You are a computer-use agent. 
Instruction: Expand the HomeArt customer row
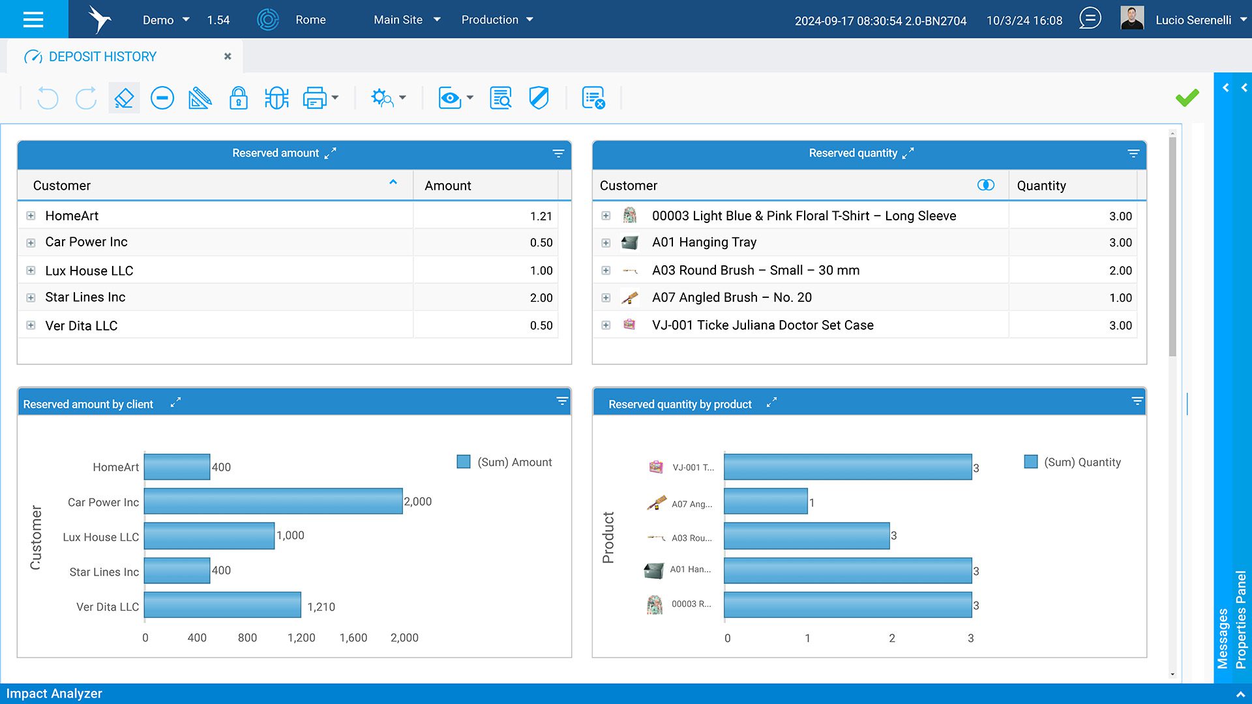point(31,216)
